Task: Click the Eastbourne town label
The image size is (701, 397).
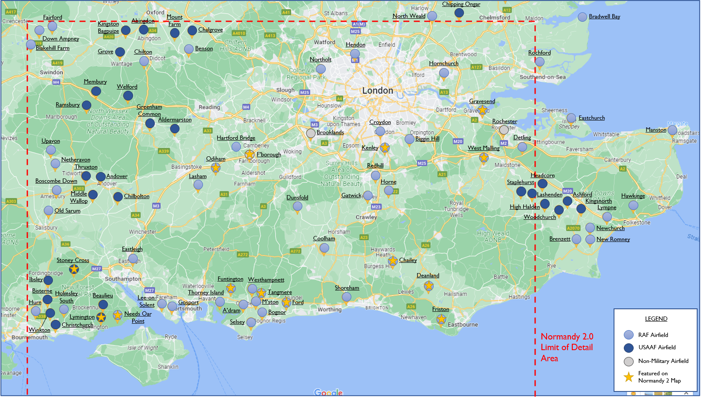Action: click(x=463, y=325)
